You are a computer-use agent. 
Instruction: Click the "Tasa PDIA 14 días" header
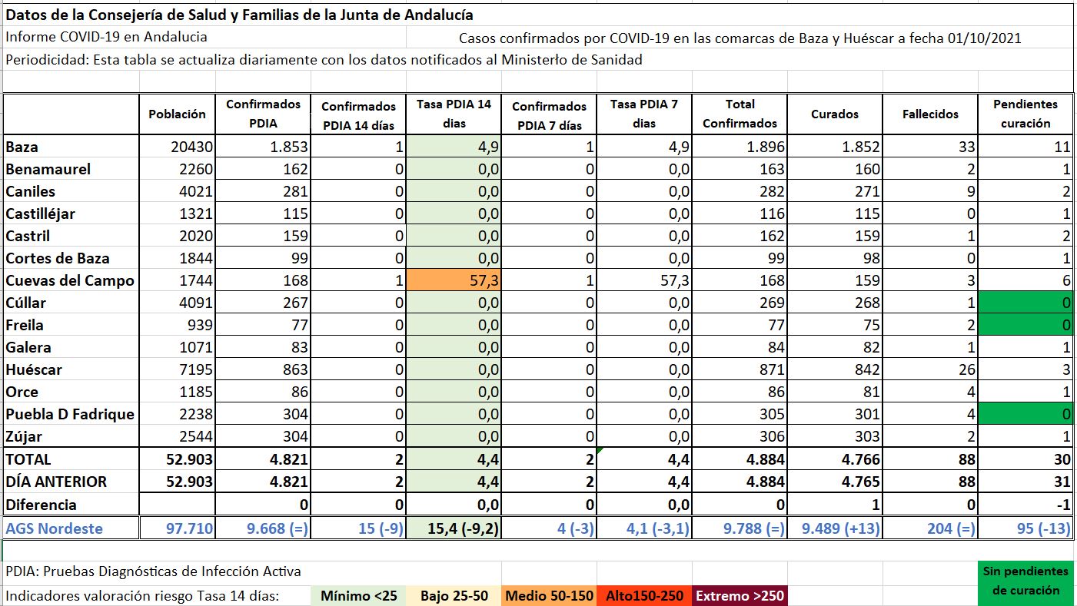tap(454, 114)
